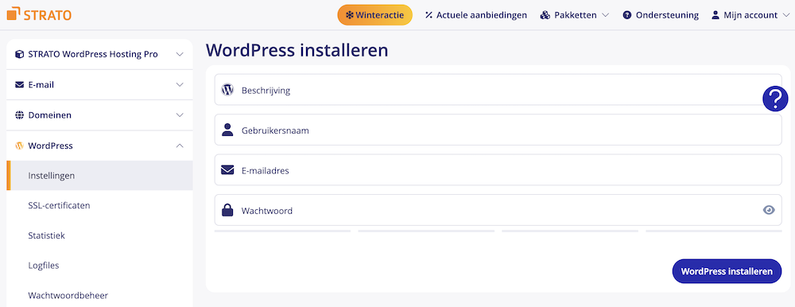Viewport: 795px width, 307px height.
Task: Click the STRATO logo
Action: click(39, 15)
